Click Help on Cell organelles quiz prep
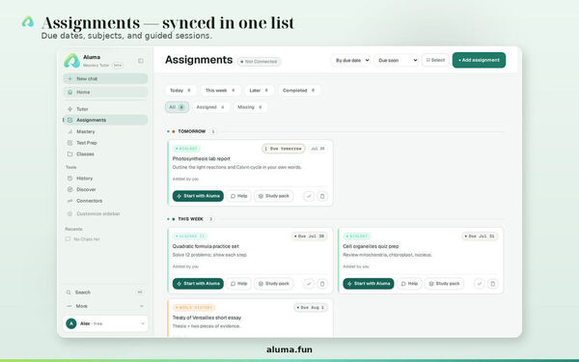This screenshot has height=362, width=579. pos(409,284)
